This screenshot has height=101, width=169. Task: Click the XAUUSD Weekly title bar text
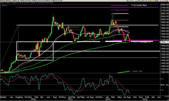(5, 1)
